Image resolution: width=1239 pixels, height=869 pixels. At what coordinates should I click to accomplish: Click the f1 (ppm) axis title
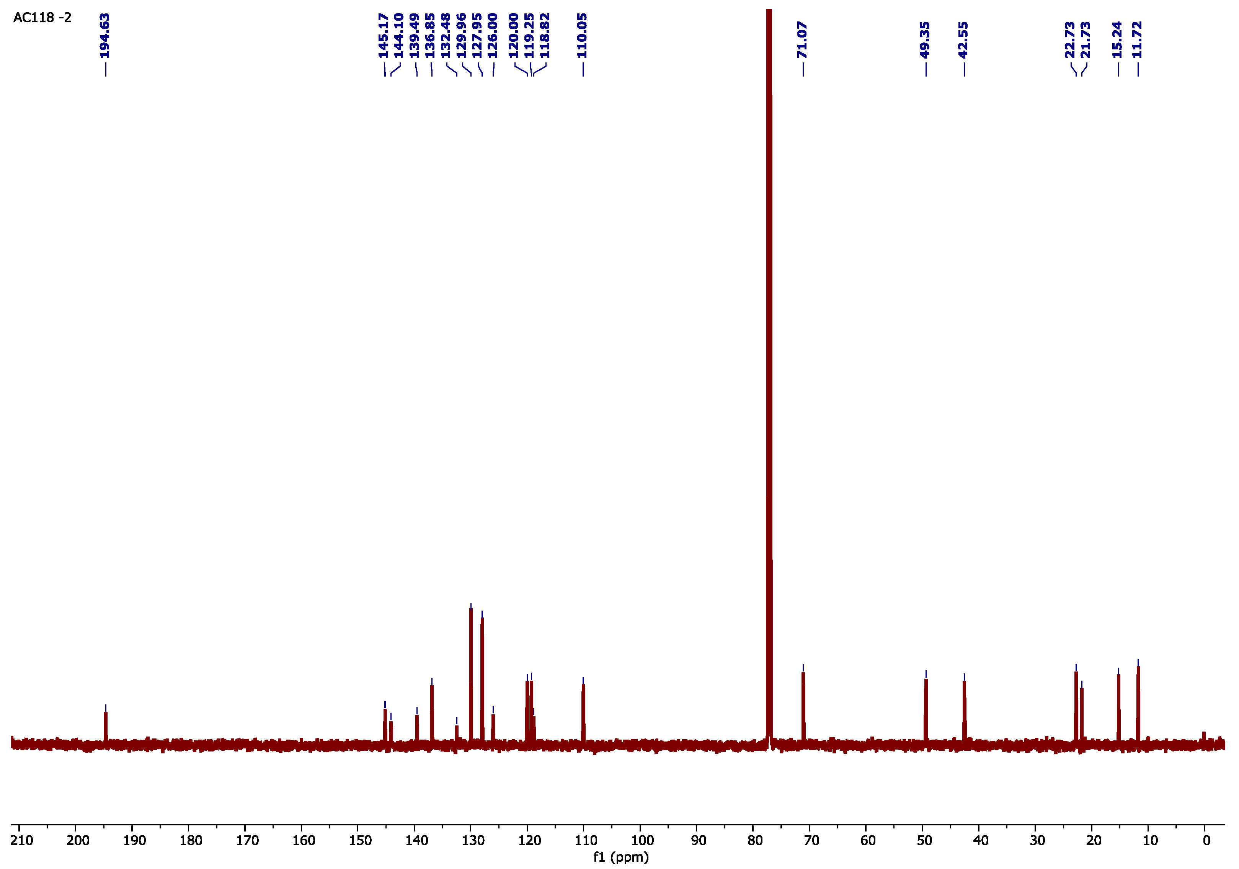[620, 857]
